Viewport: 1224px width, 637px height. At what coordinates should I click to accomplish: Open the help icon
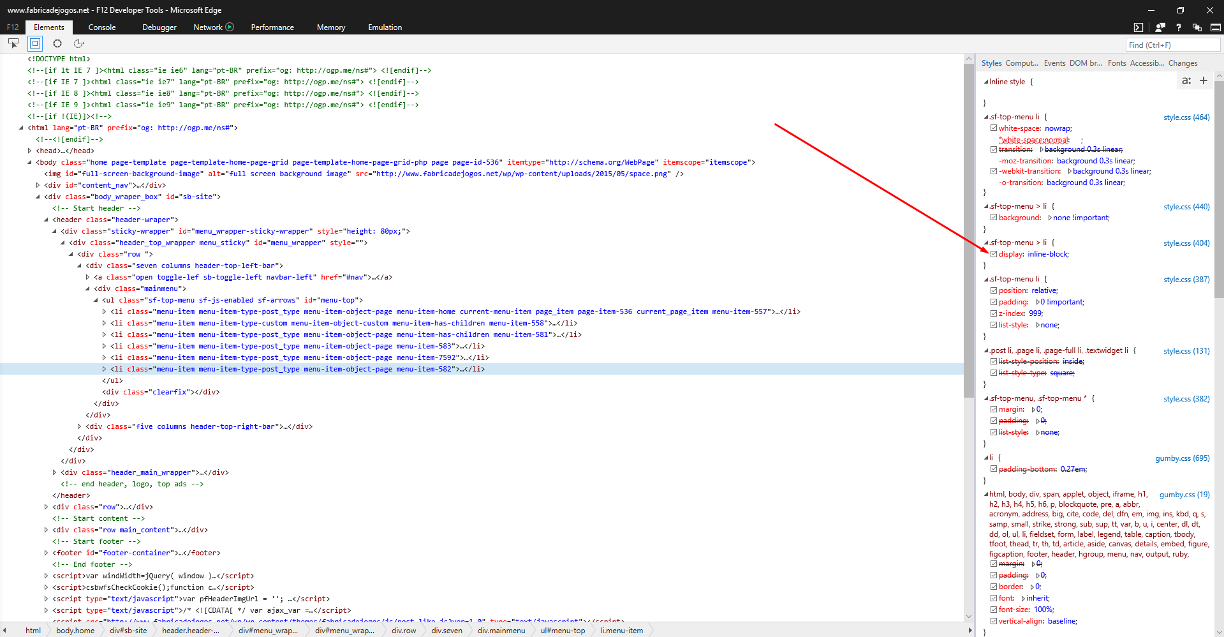pyautogui.click(x=1178, y=27)
